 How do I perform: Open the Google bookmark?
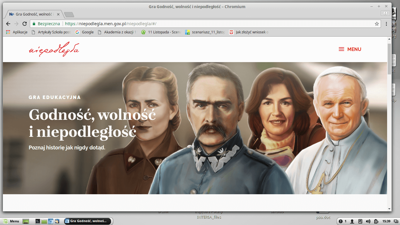(x=85, y=32)
